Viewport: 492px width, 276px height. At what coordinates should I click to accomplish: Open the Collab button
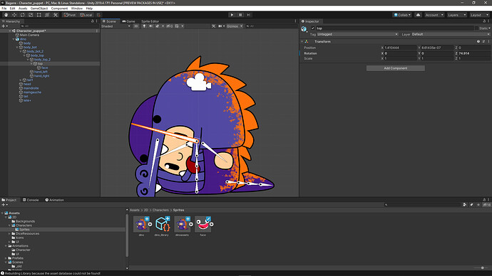(402, 15)
